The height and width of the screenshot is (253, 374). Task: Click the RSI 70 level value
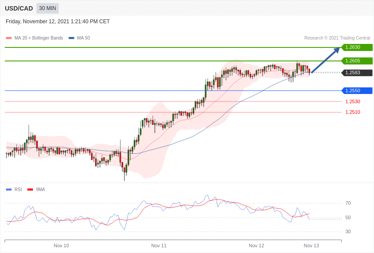348,203
